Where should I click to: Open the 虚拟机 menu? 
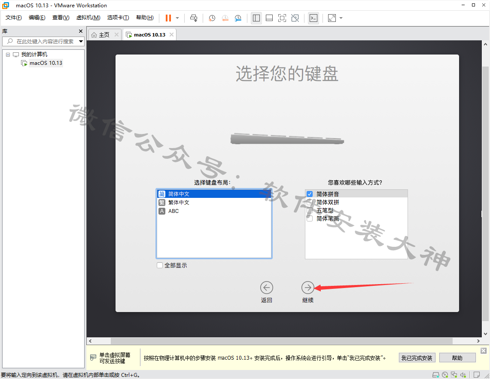point(88,18)
